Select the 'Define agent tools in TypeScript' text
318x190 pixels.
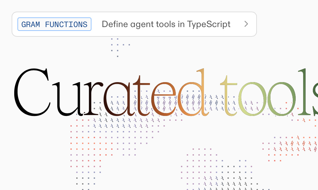[x=166, y=24]
